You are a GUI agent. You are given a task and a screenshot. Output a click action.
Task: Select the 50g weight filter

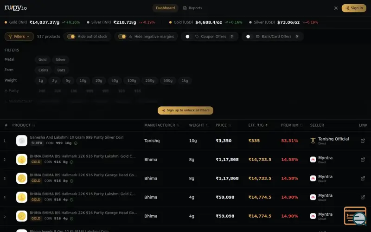coord(115,80)
